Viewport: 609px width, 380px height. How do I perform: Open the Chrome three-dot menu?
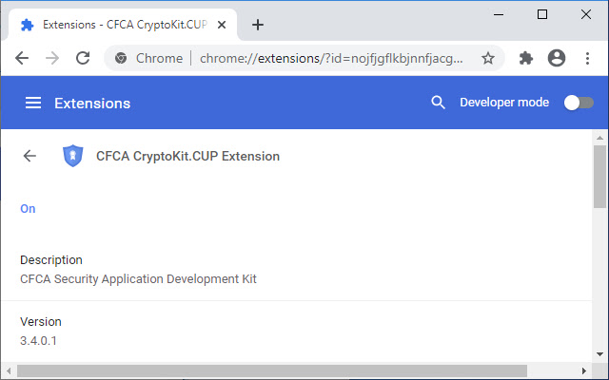(x=587, y=58)
